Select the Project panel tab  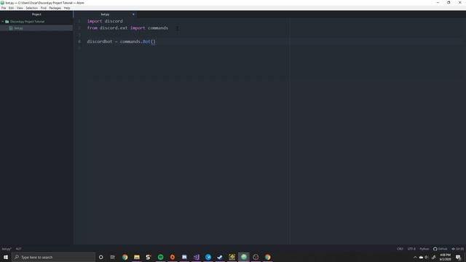pyautogui.click(x=36, y=15)
